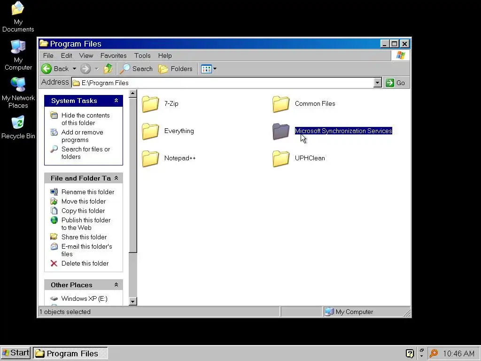Select the Notepad++ folder icon
This screenshot has height=361, width=481.
click(150, 158)
